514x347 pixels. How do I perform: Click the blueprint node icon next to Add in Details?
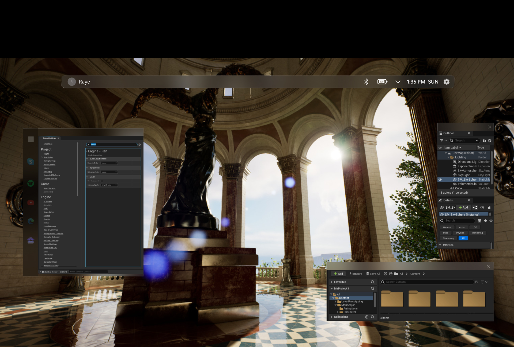click(475, 208)
